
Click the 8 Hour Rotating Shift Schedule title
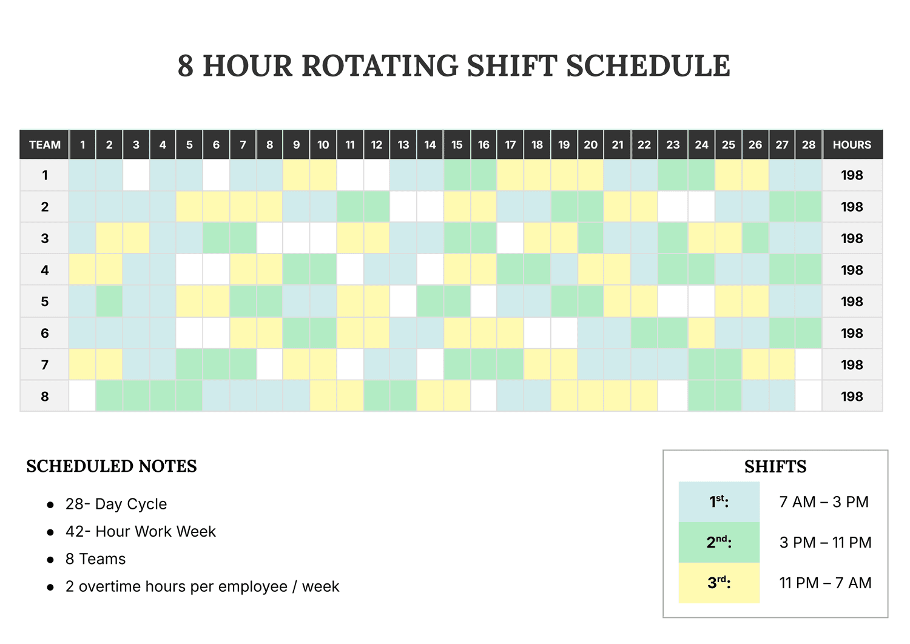[454, 65]
